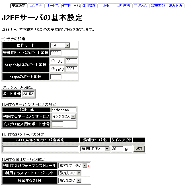Click the corbaname protocol value
This screenshot has width=195, height=189.
pos(60,110)
